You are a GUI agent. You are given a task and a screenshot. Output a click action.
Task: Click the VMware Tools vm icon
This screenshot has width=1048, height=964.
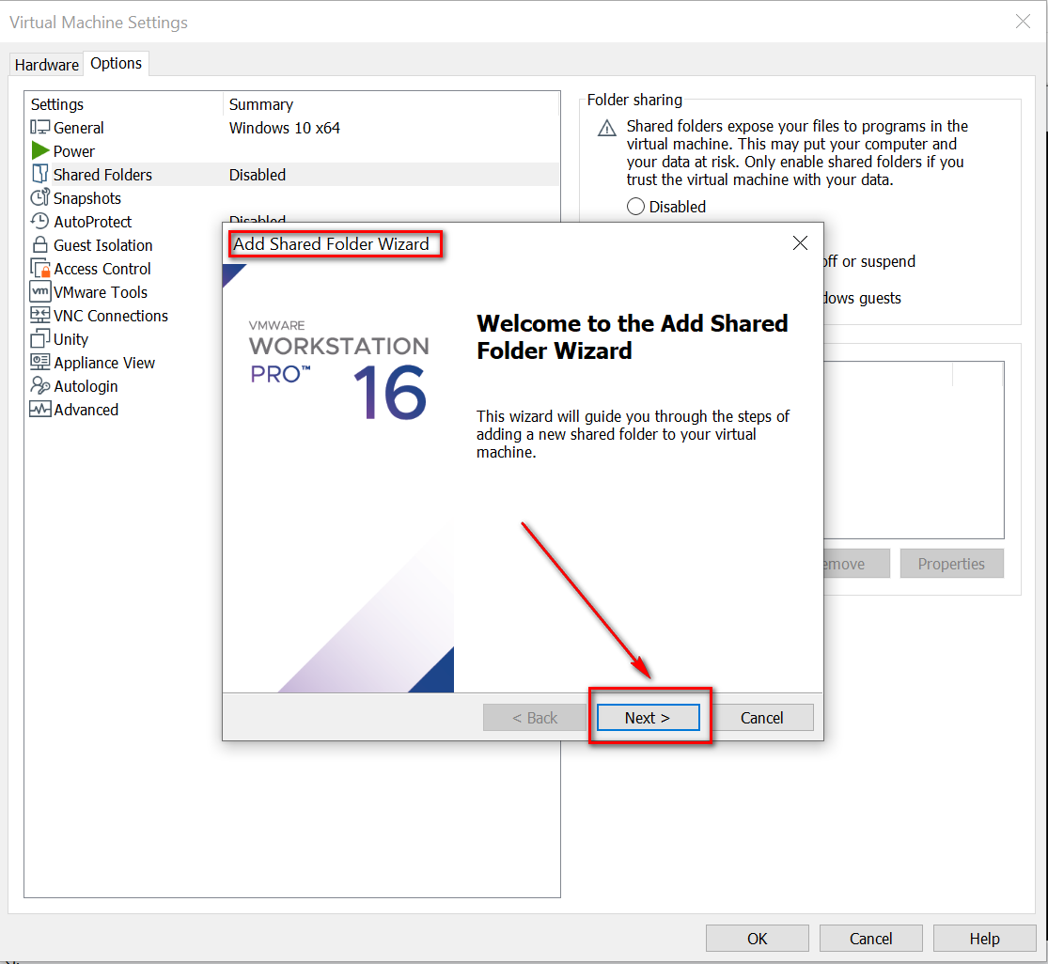[x=40, y=292]
